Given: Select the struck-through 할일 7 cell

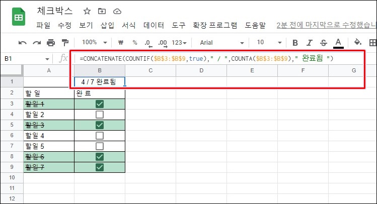Looking at the screenshot, I should point(49,167).
